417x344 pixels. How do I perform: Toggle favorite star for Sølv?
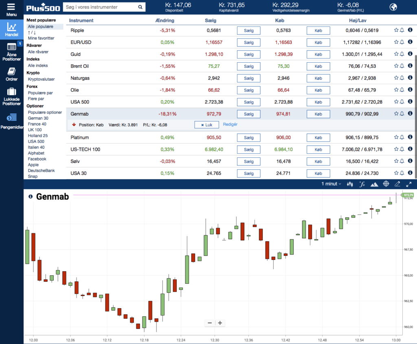click(396, 161)
